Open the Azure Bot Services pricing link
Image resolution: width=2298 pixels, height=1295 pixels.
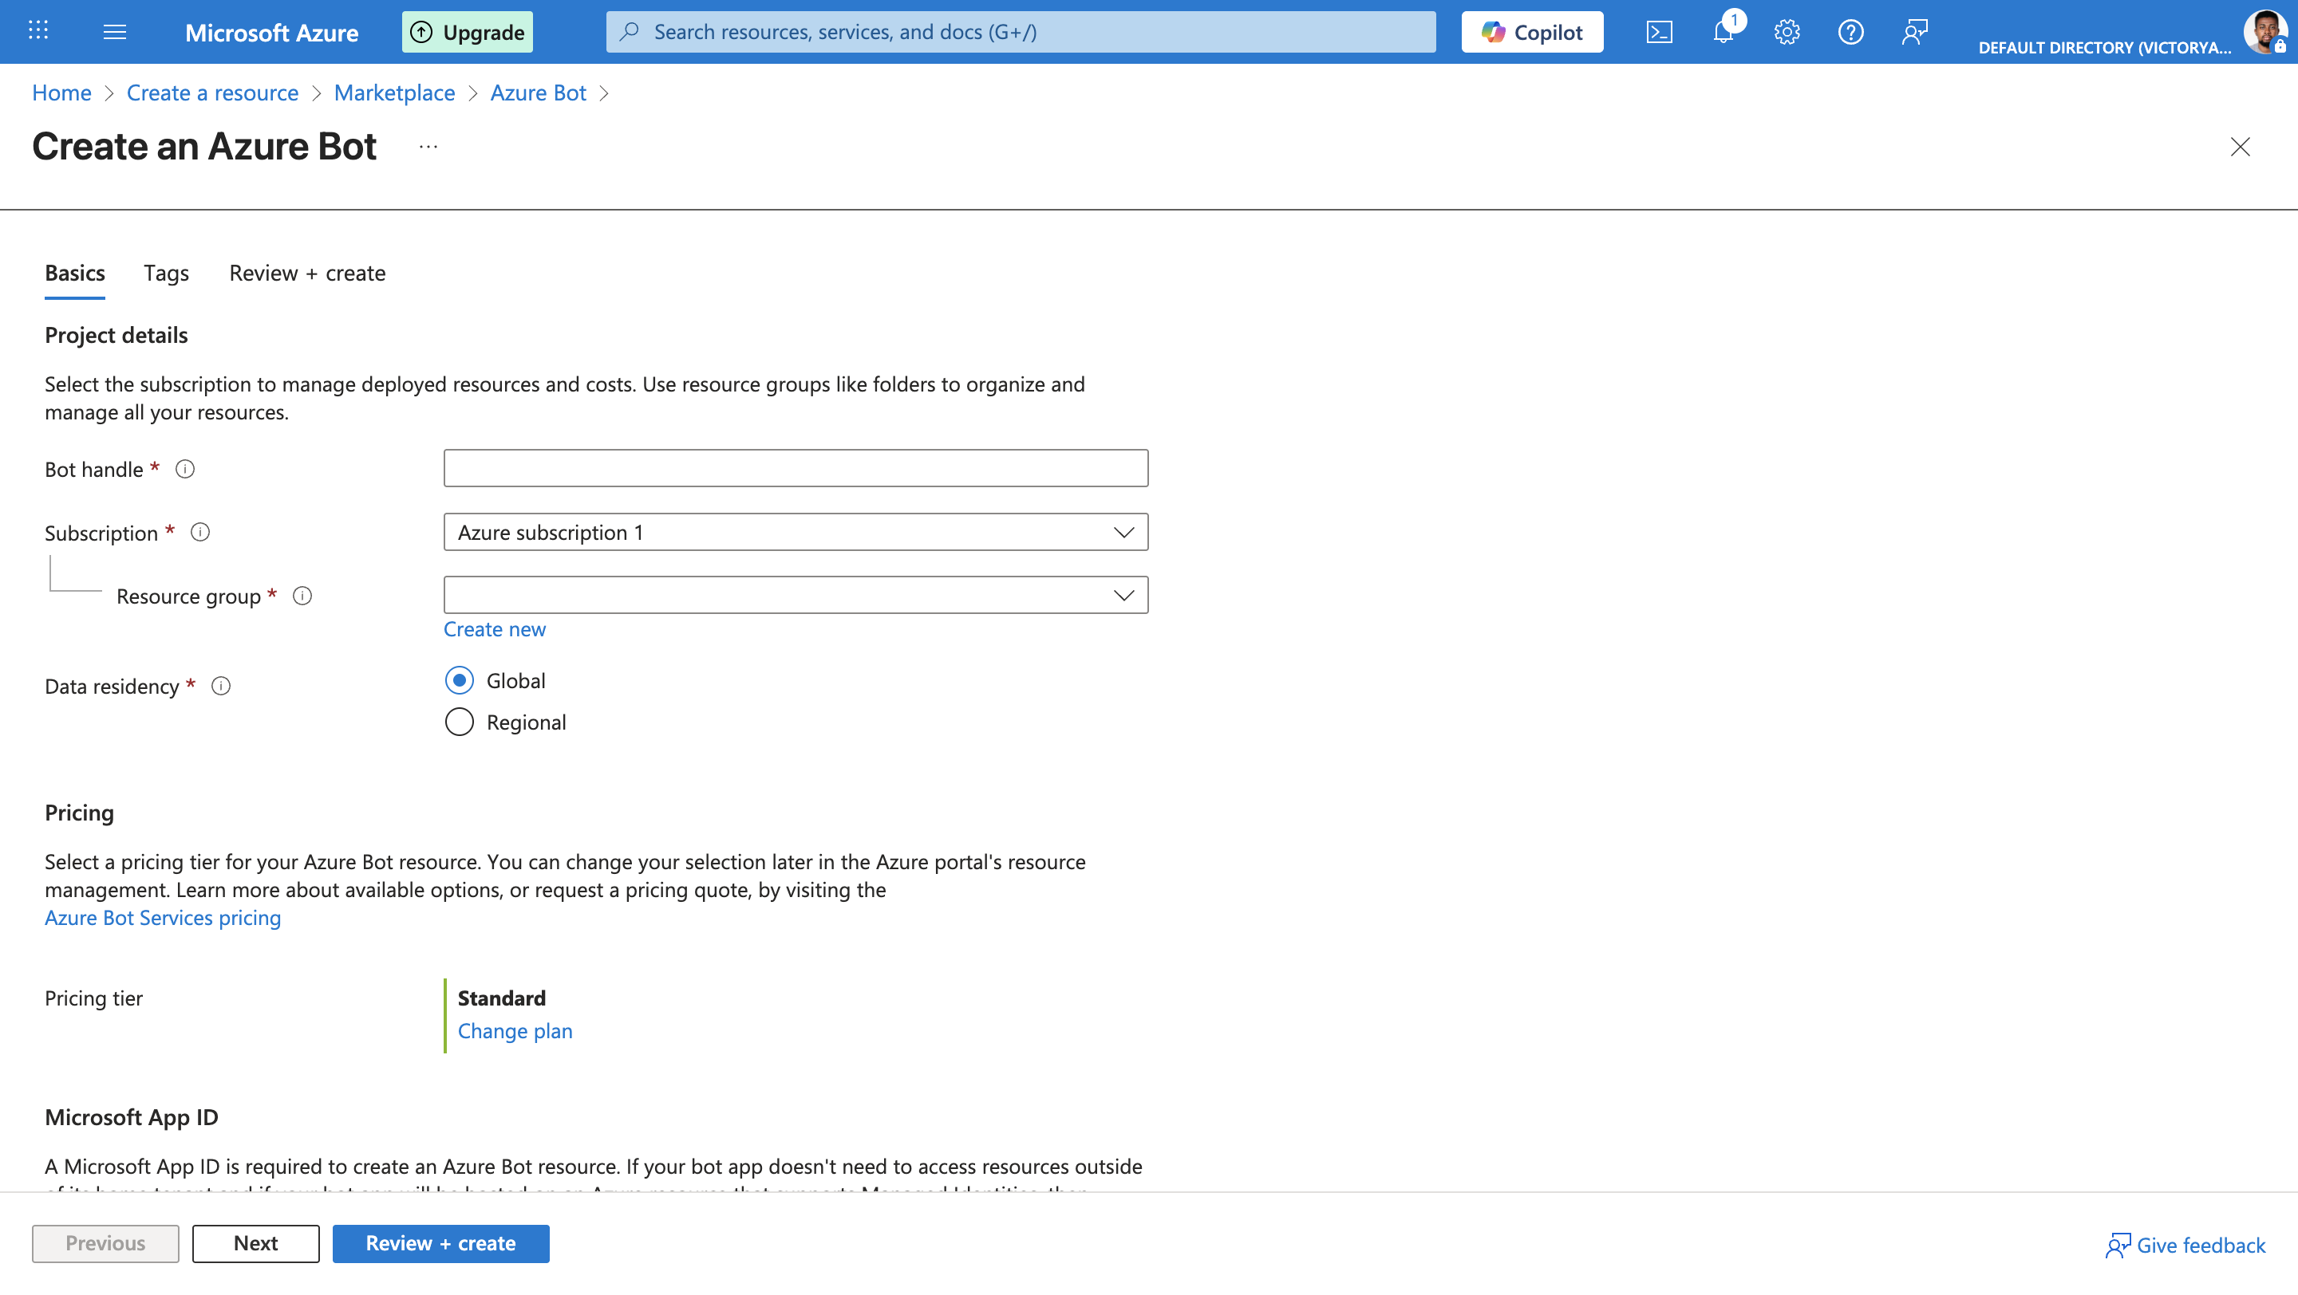pyautogui.click(x=162, y=917)
